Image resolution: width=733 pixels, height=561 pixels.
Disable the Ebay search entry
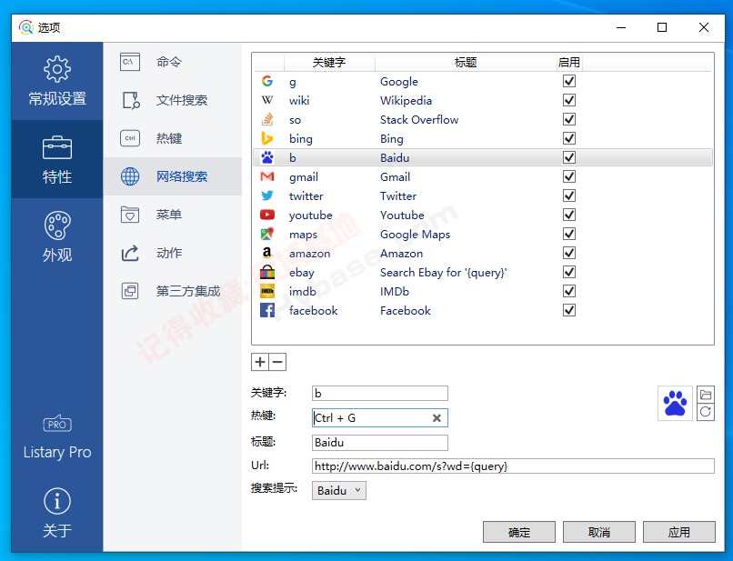[x=569, y=272]
